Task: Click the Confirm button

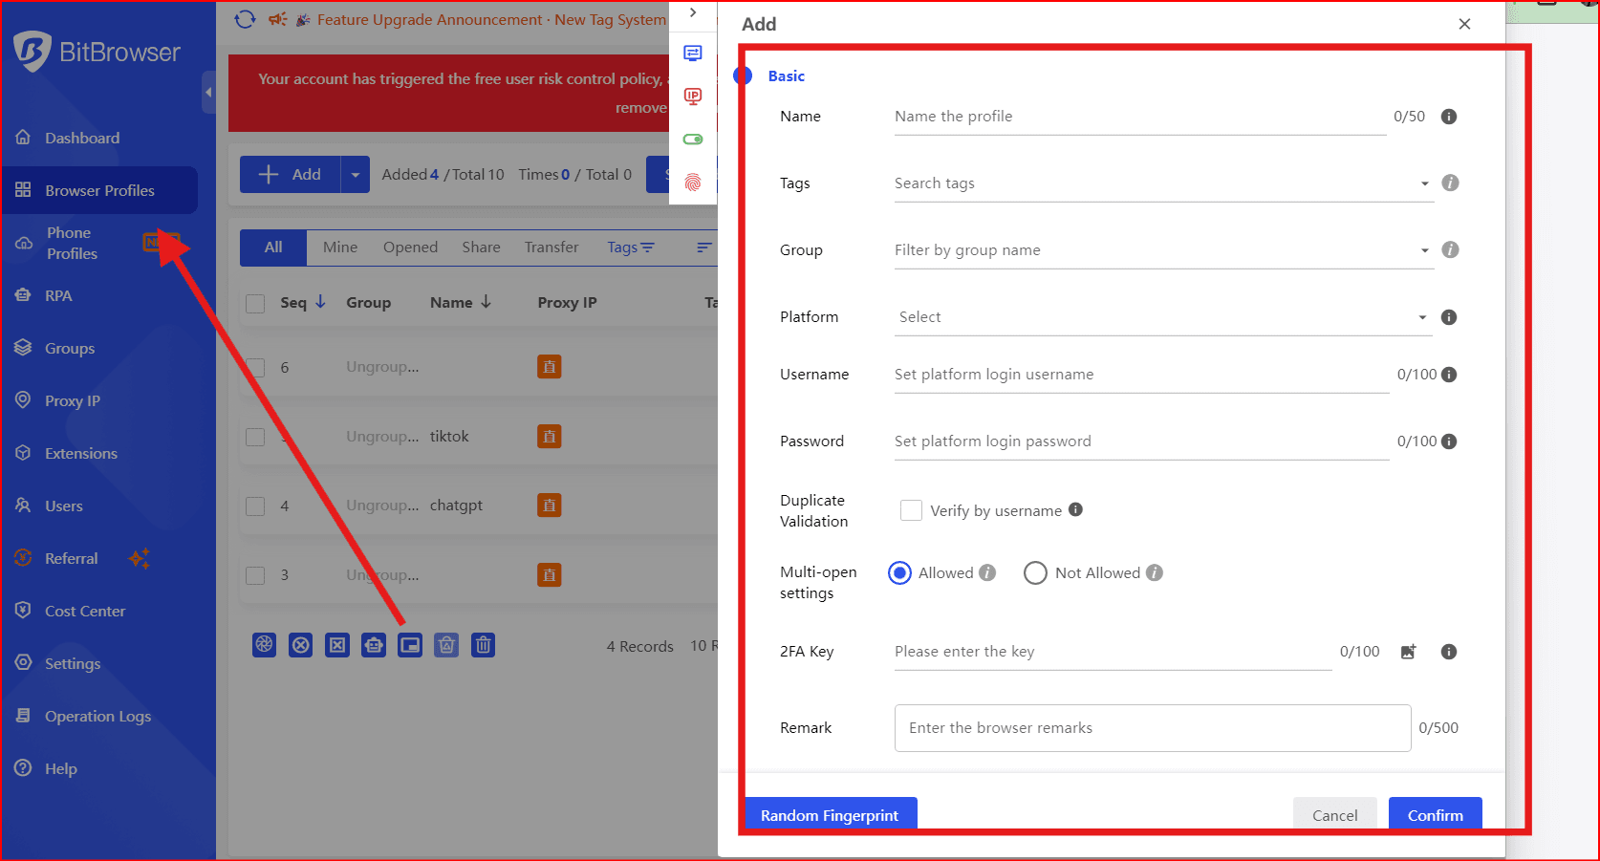Action: (1435, 815)
